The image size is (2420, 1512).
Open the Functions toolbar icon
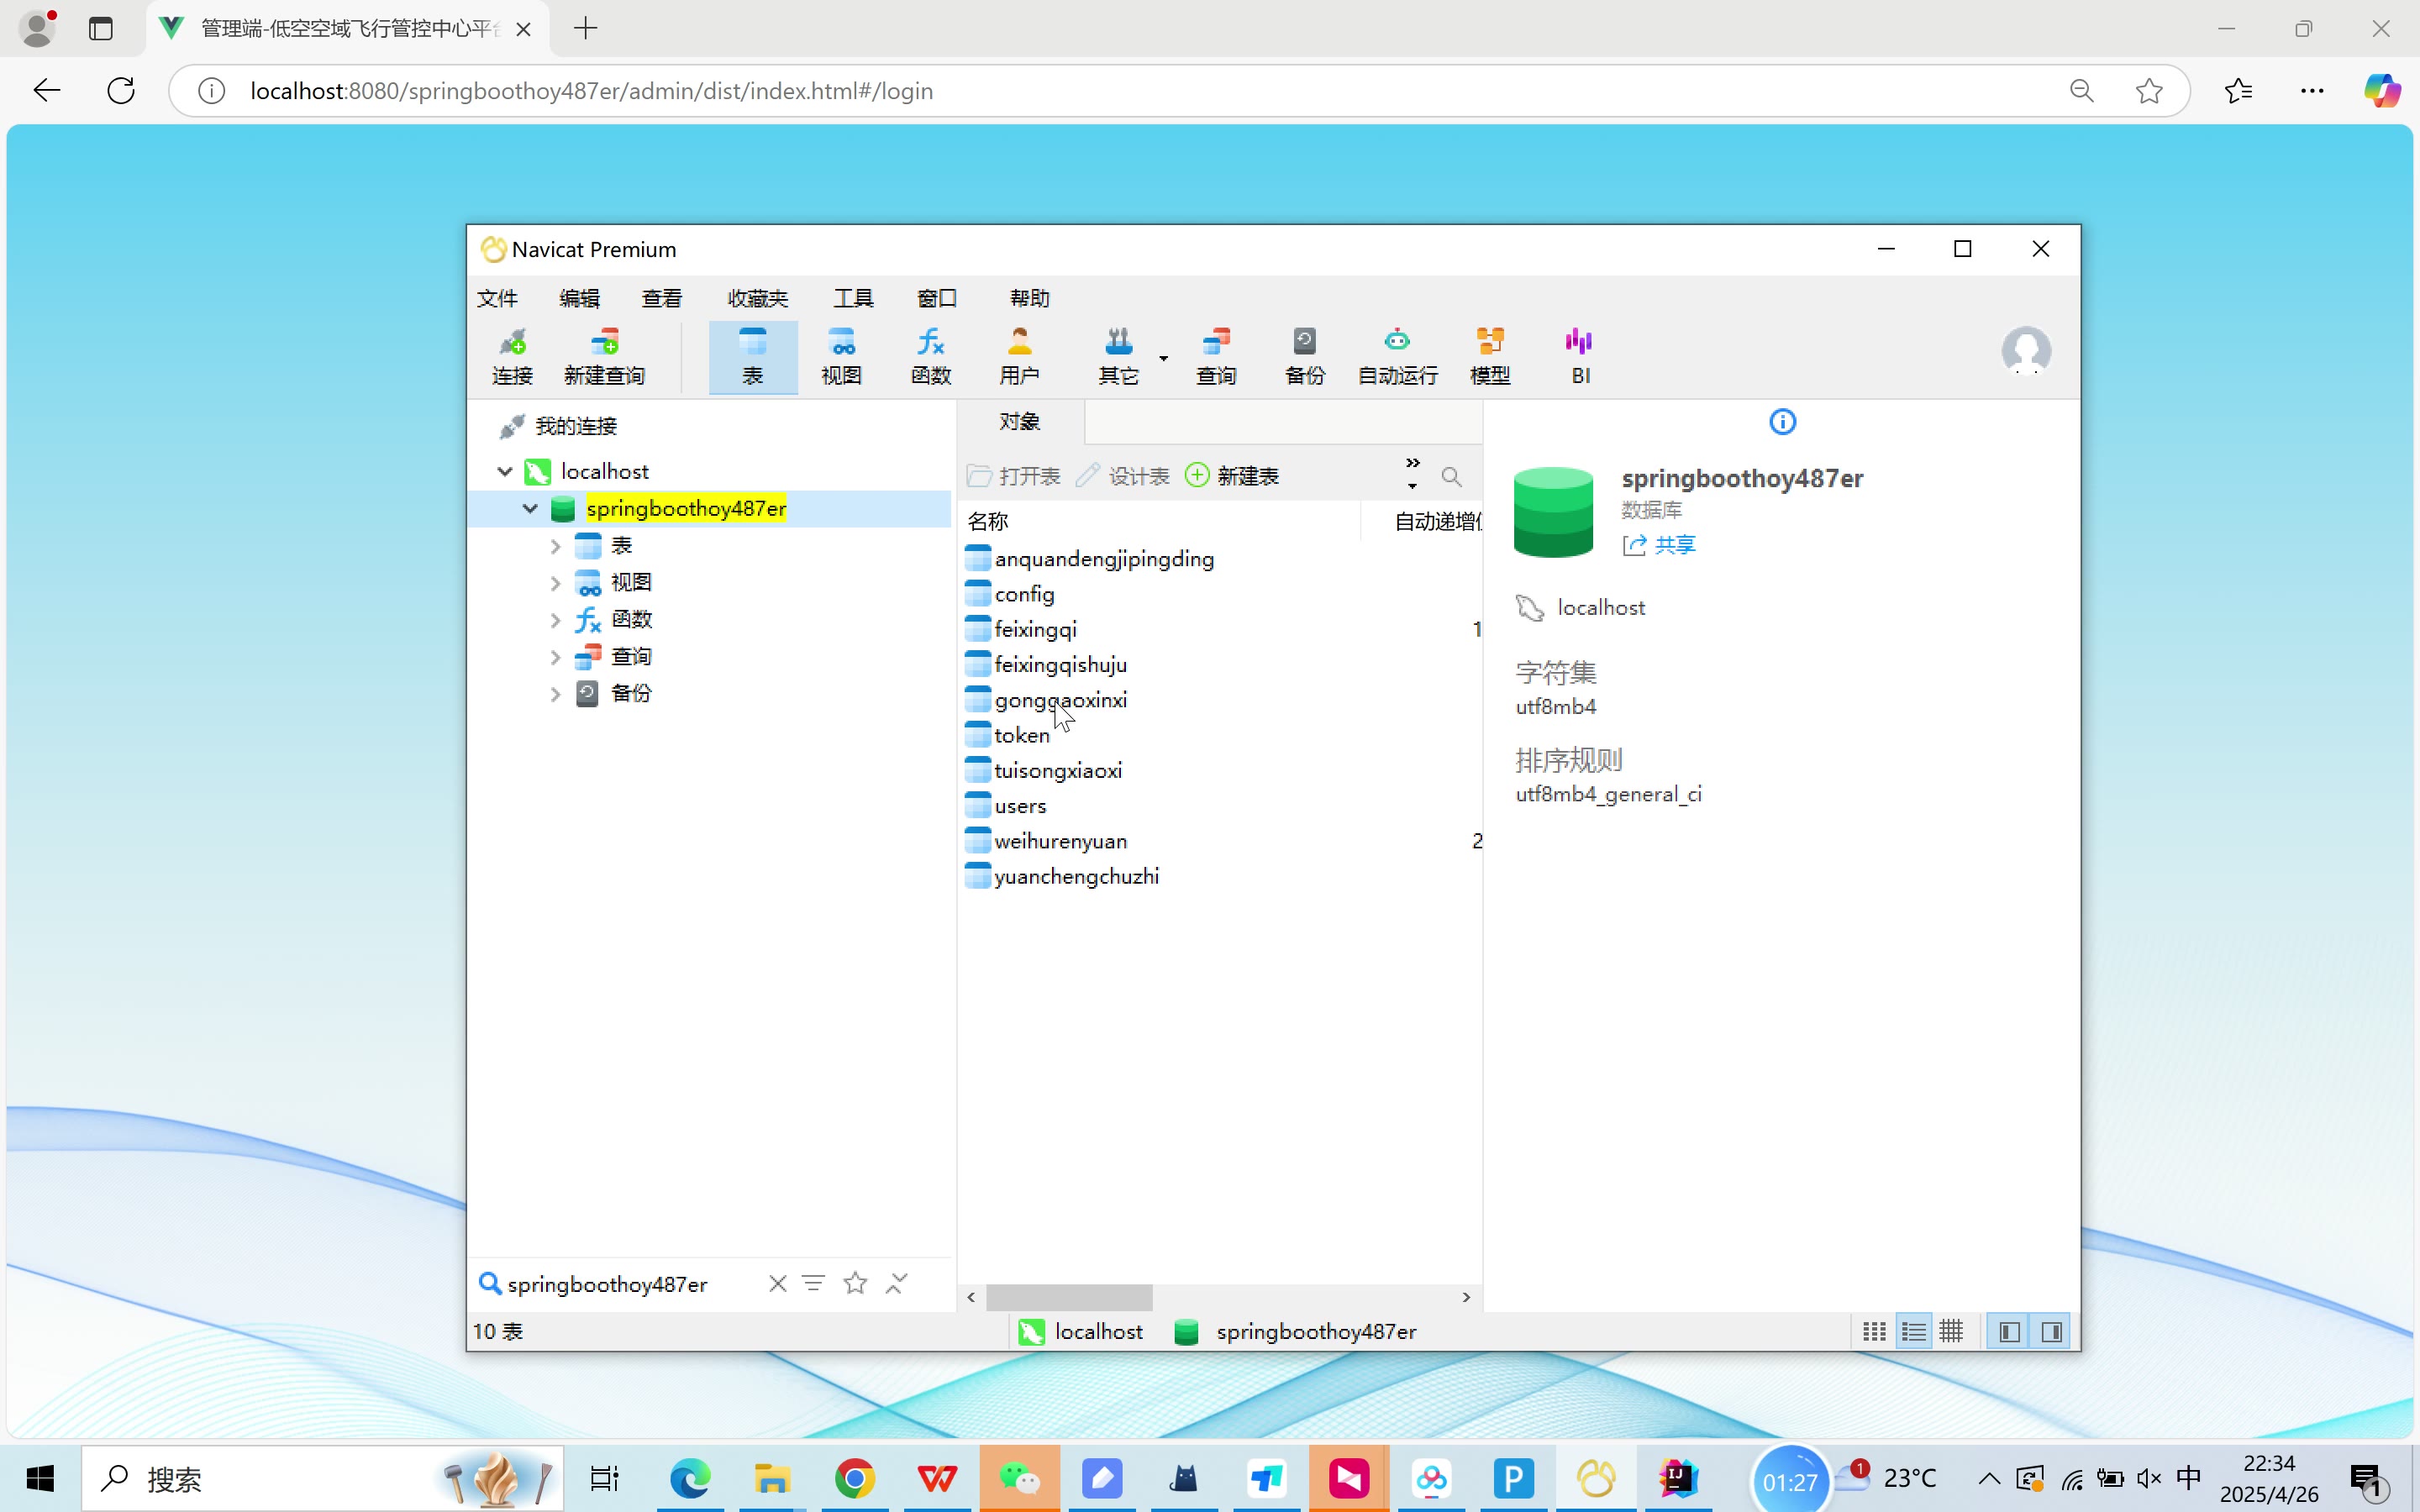930,356
